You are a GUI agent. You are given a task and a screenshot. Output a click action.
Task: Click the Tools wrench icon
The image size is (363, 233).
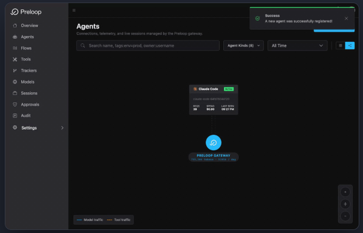[x=15, y=59]
